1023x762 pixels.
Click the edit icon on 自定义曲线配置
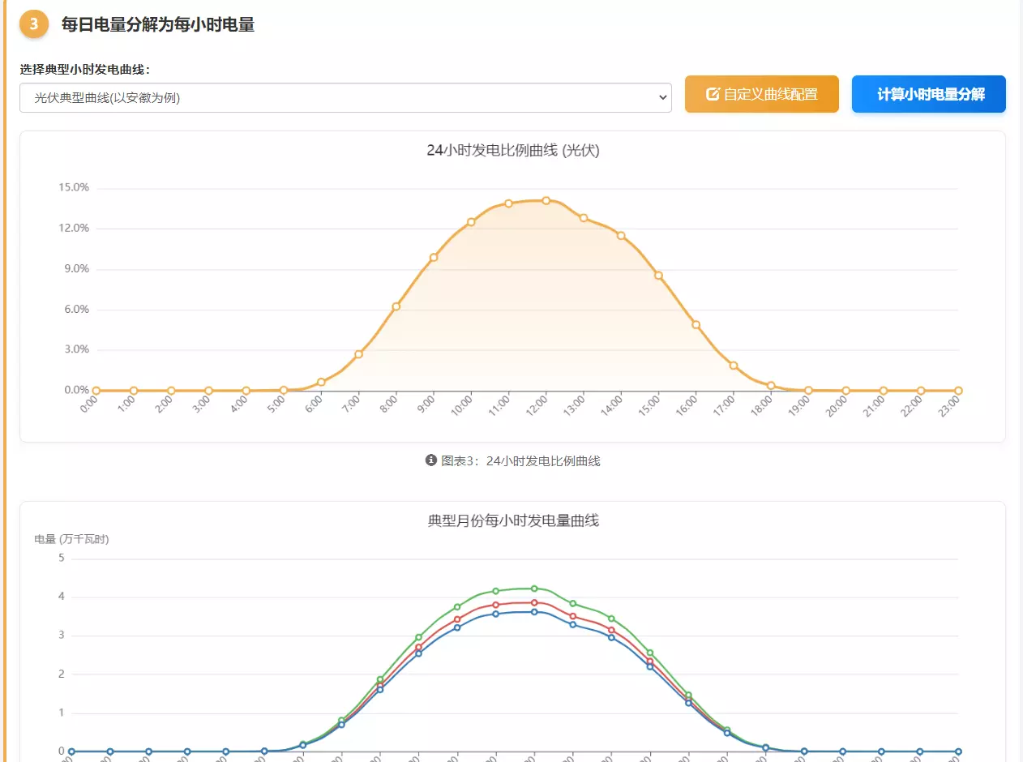[x=713, y=94]
